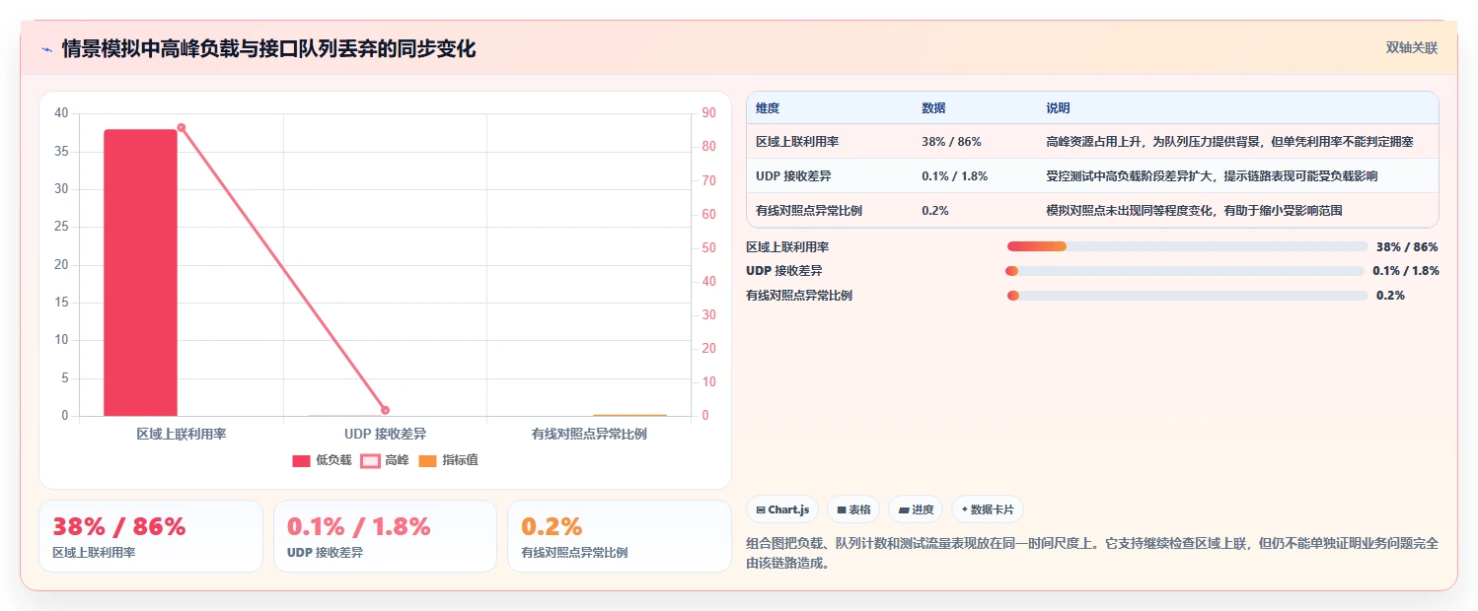Image resolution: width=1478 pixels, height=611 pixels.
Task: Click the 区域上联利用率 table row label
Action: 797,142
